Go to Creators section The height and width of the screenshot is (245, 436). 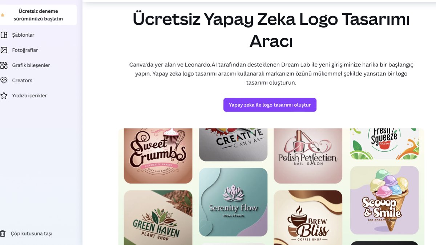tap(22, 81)
